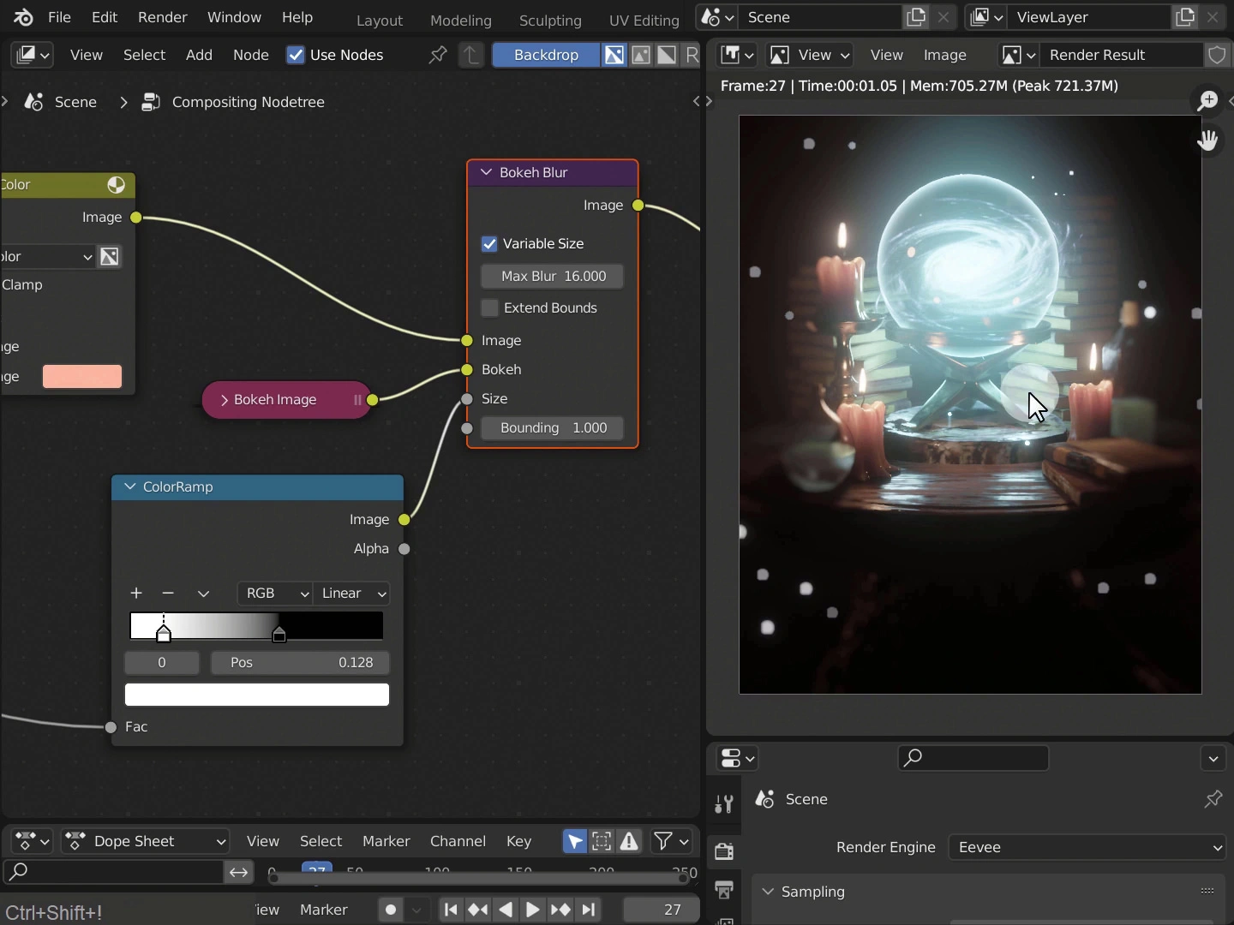The image size is (1234, 925).
Task: Click the pin icon in node editor header
Action: (x=438, y=55)
